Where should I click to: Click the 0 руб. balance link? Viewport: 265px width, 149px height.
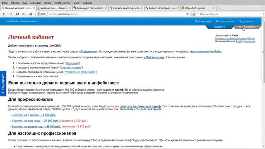click(x=239, y=41)
